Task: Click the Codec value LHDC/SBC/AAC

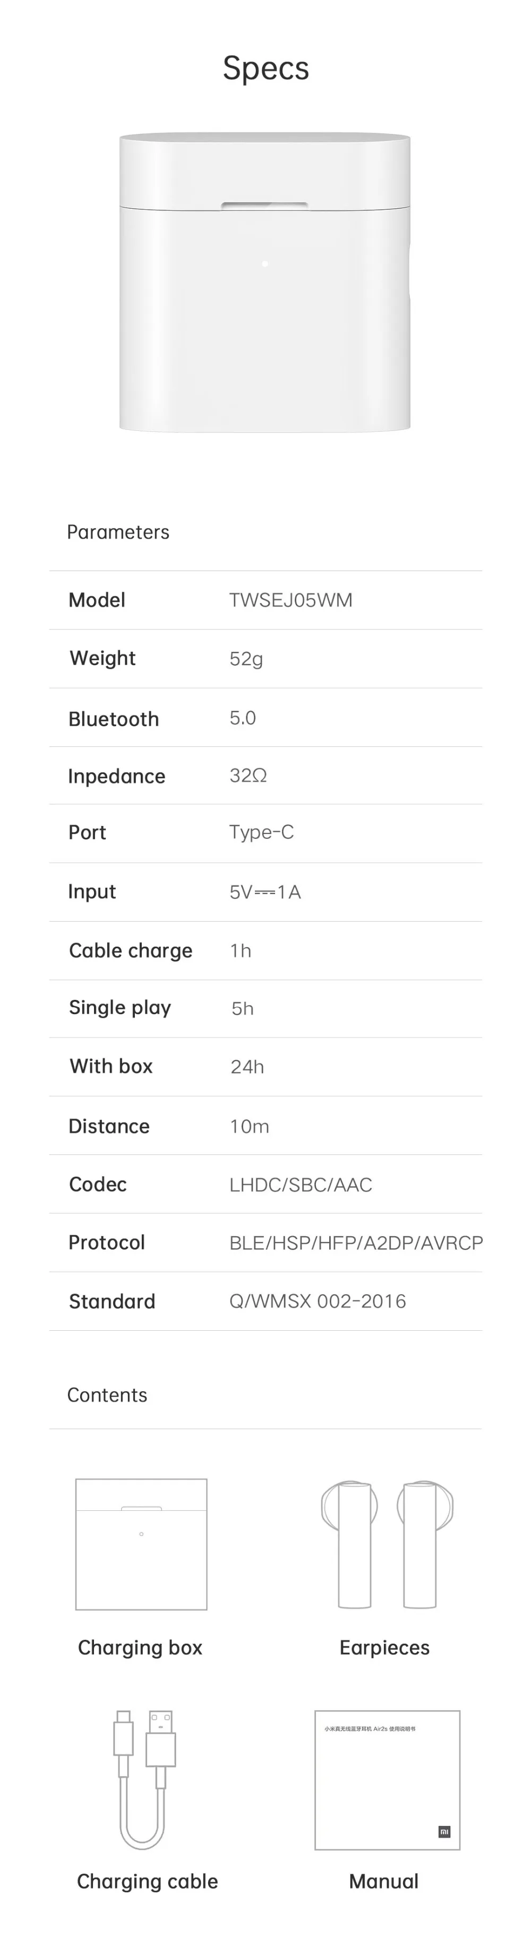Action: pos(301,1184)
